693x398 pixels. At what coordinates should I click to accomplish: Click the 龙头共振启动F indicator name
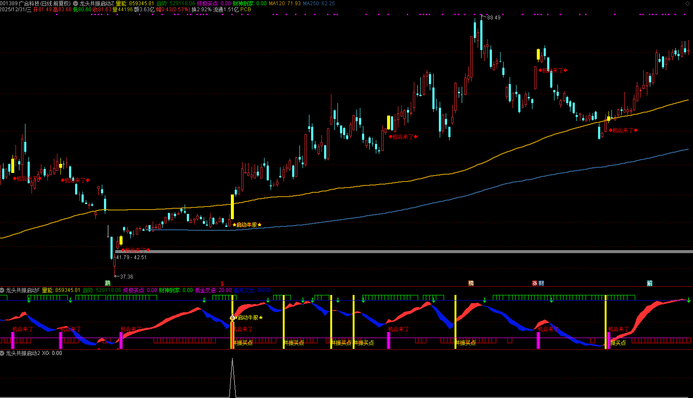tap(22, 290)
